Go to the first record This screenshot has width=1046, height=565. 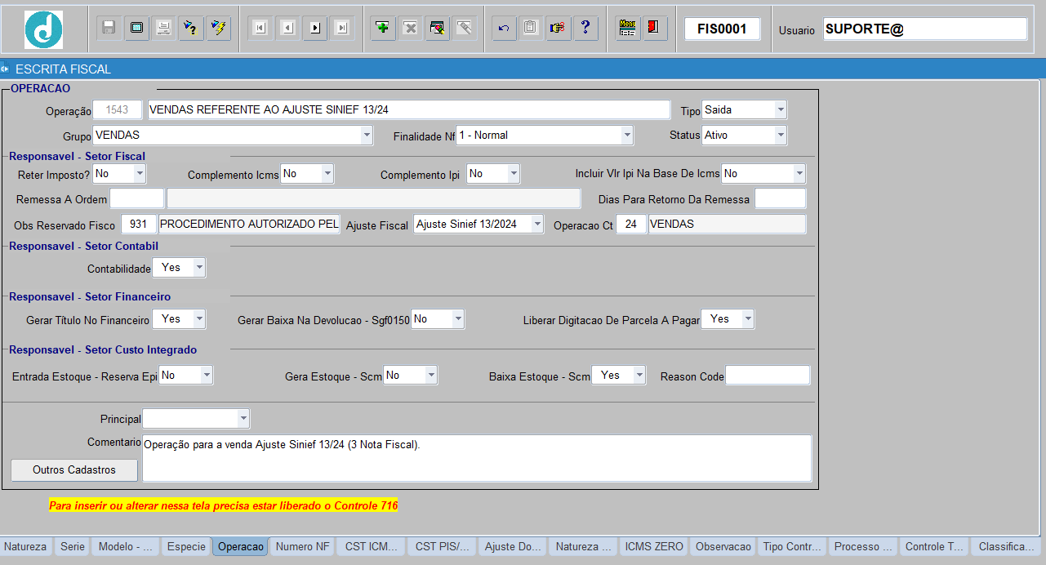[x=260, y=28]
